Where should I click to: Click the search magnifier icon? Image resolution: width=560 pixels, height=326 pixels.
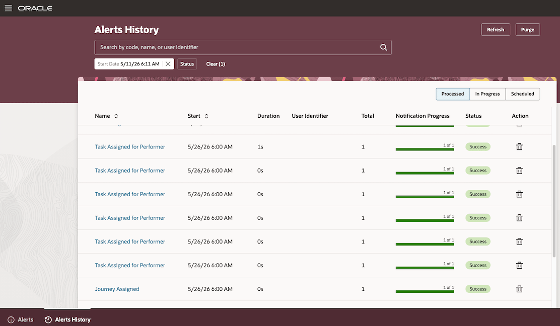coord(383,47)
